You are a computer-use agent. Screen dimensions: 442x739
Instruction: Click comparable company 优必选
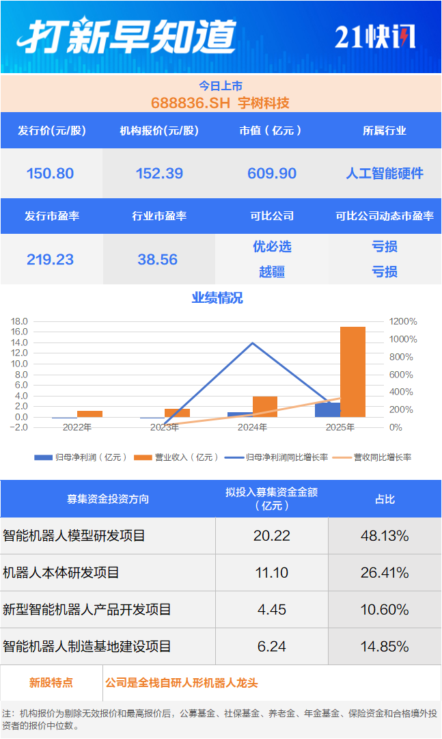(272, 247)
